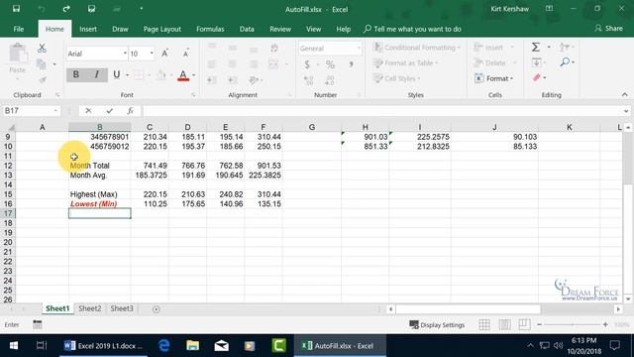This screenshot has width=634, height=357.
Task: Toggle Underline formatting
Action: click(117, 75)
